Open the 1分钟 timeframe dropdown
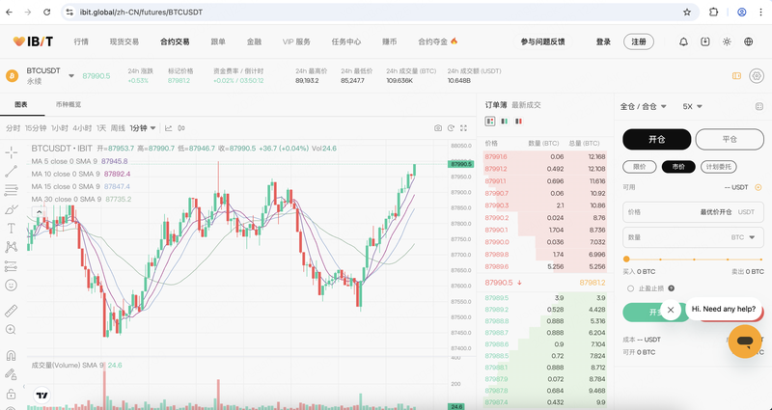Viewport: 772px width, 410px height. [x=143, y=128]
